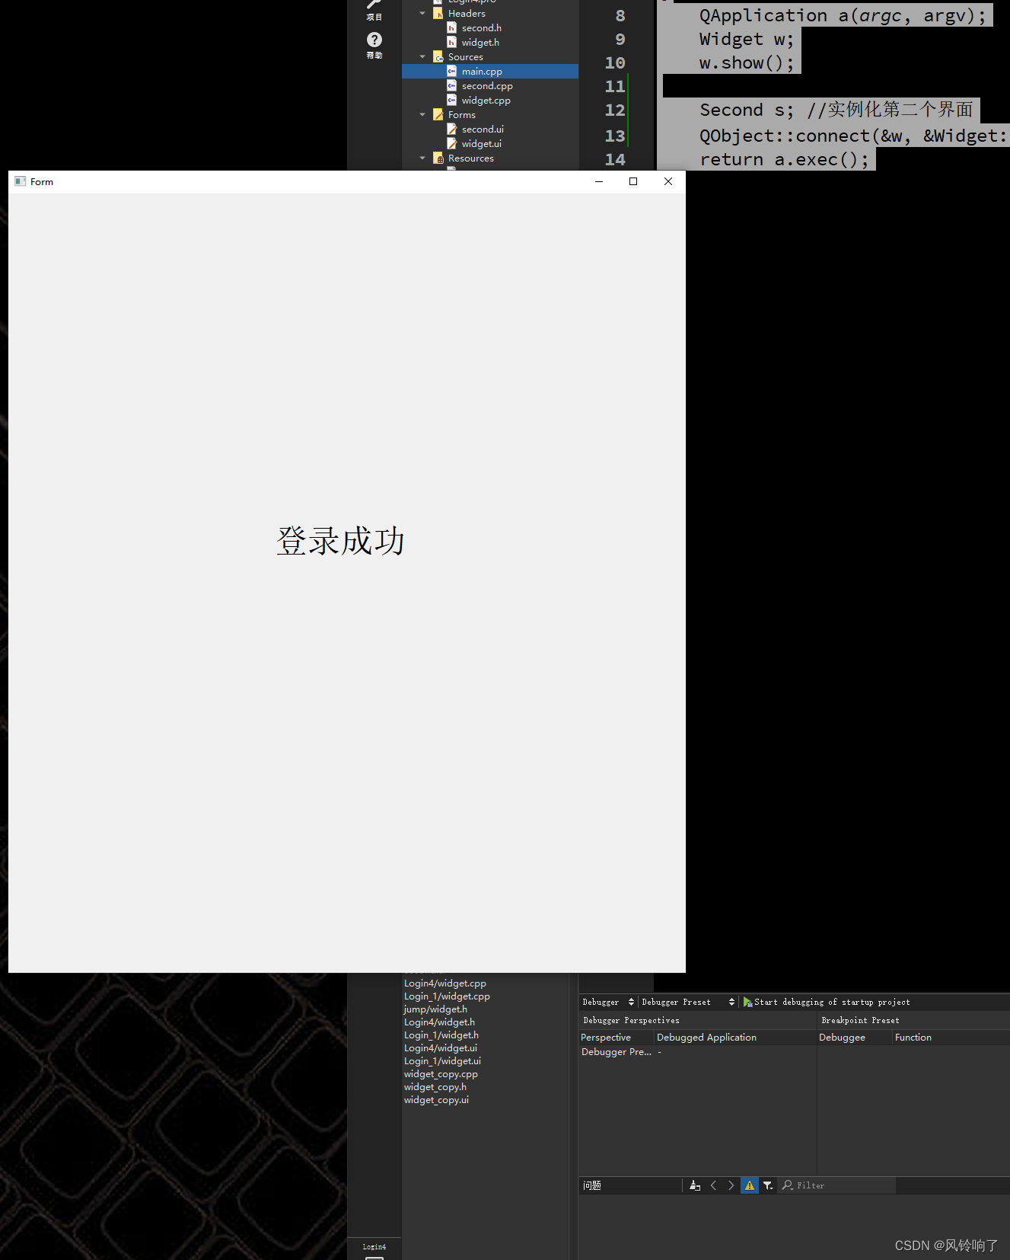Open Login4/widget.ui in open documents
The height and width of the screenshot is (1260, 1010).
pyautogui.click(x=441, y=1048)
